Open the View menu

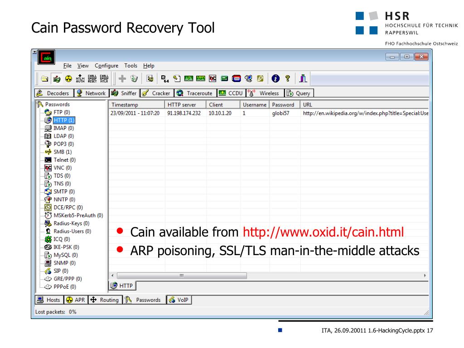pyautogui.click(x=83, y=66)
